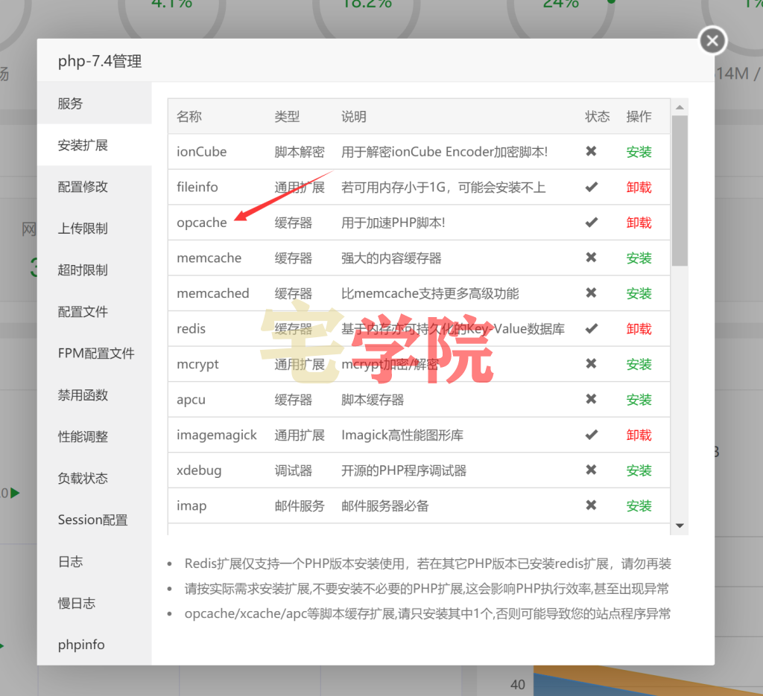Click the X status icon for mcrypt
The image size is (763, 696).
591,363
